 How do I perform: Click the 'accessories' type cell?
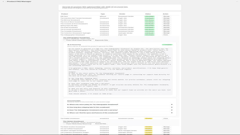pyautogui.click(x=105, y=25)
